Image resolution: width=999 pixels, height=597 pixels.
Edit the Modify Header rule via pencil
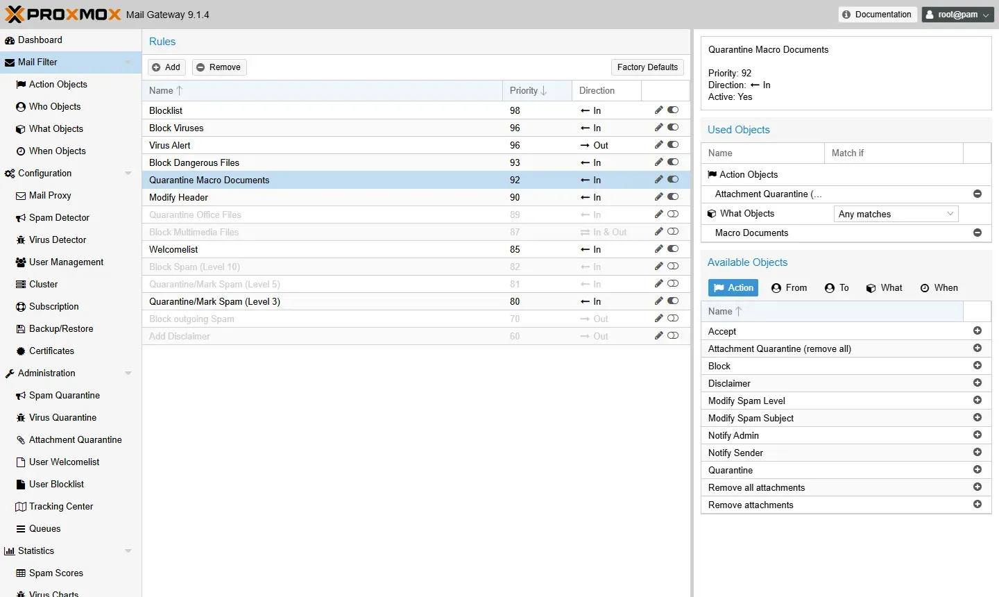(x=658, y=197)
